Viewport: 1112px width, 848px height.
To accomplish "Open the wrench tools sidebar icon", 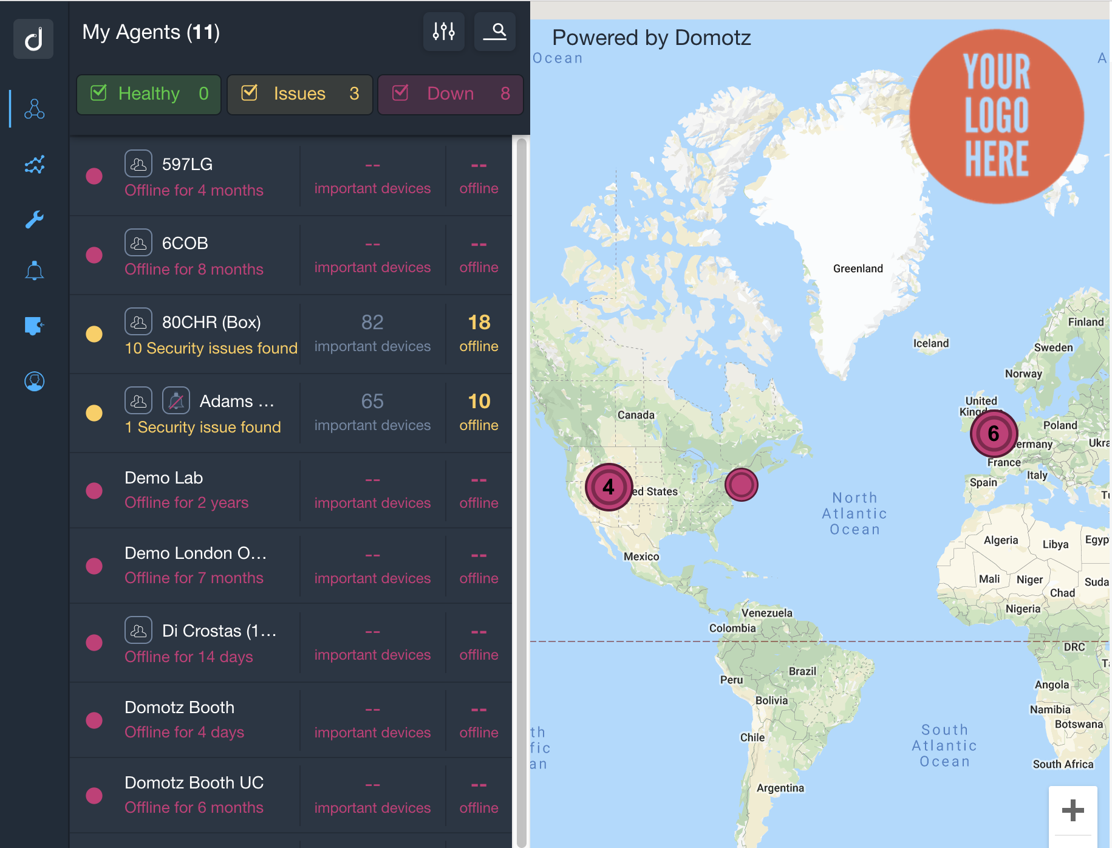I will point(34,219).
